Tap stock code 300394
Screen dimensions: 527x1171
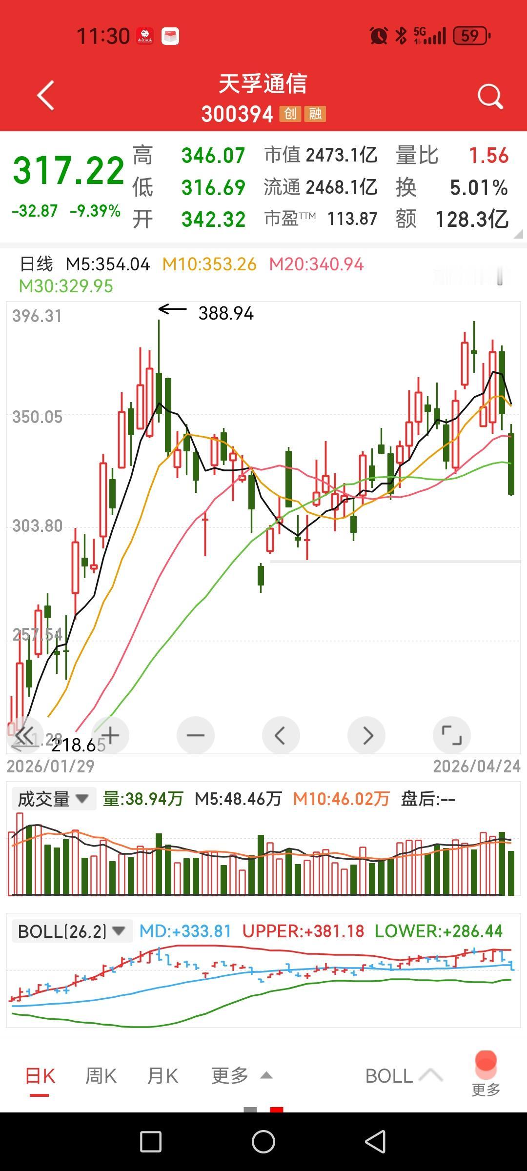237,114
